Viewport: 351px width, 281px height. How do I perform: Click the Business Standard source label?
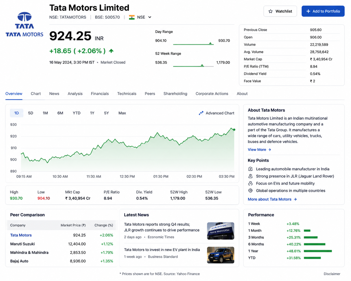163,257
